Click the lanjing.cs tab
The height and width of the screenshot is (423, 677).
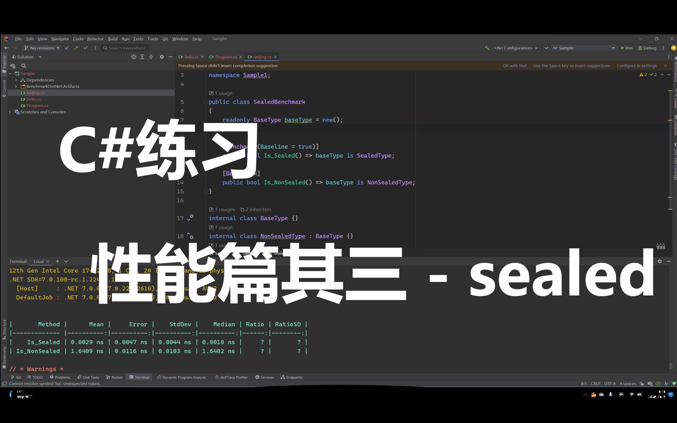[x=261, y=57]
